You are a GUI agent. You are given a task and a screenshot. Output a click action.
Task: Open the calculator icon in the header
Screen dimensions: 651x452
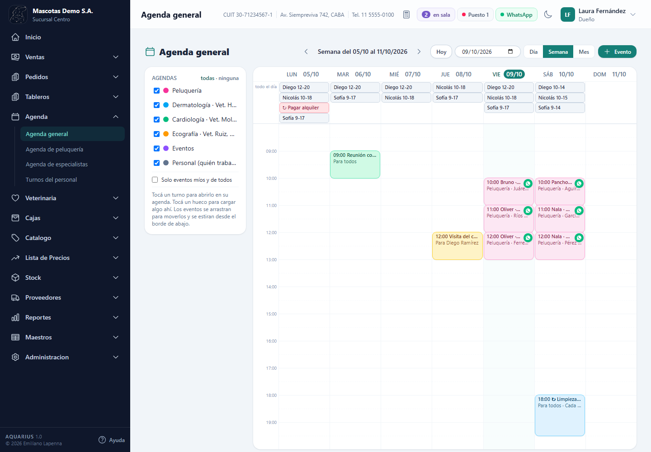tap(406, 14)
